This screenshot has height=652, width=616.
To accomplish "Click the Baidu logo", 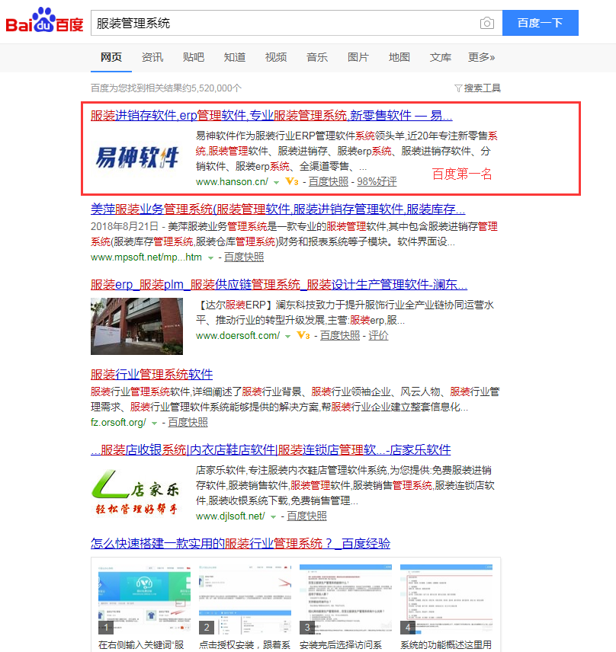I will pyautogui.click(x=44, y=21).
